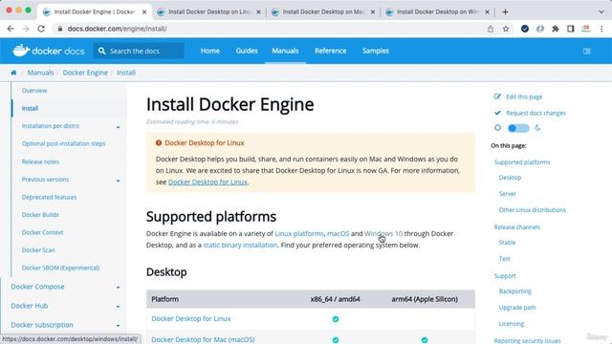Open Docker SBOM (Experimental) in the sidebar
The width and height of the screenshot is (612, 344).
(60, 268)
